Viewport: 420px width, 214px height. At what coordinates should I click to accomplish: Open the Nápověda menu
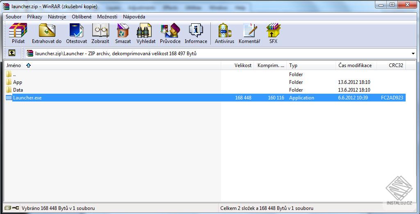[x=134, y=16]
